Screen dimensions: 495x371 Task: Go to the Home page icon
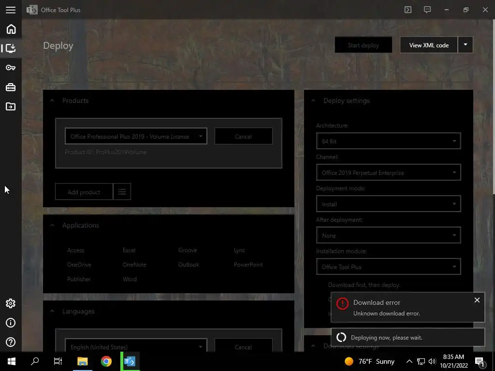tap(11, 29)
